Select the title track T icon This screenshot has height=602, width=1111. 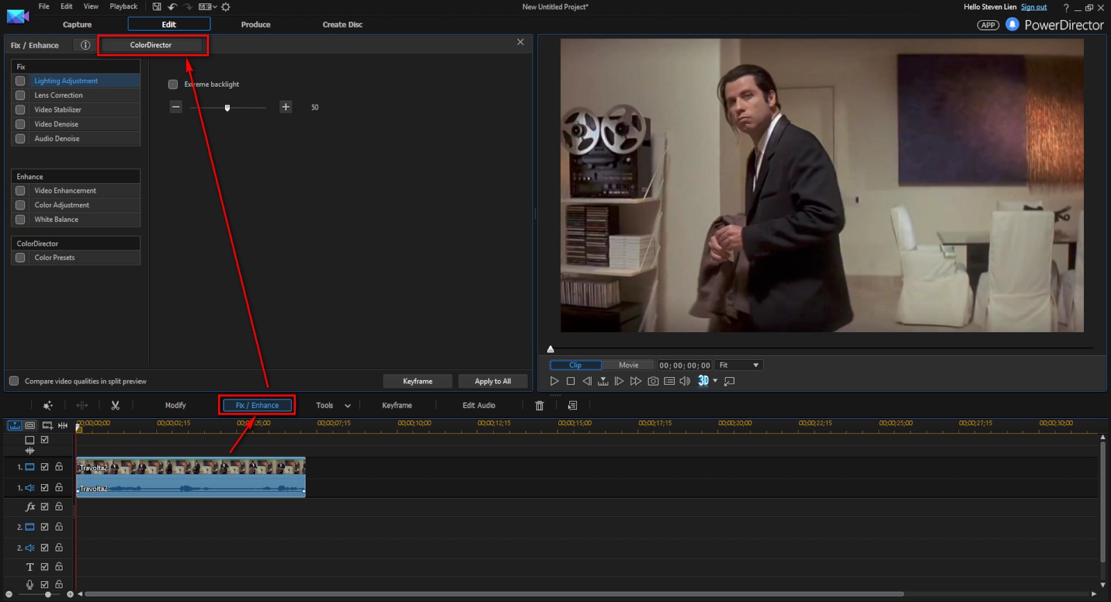30,567
